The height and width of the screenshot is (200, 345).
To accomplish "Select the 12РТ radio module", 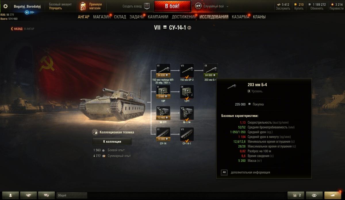I will click(187, 92).
